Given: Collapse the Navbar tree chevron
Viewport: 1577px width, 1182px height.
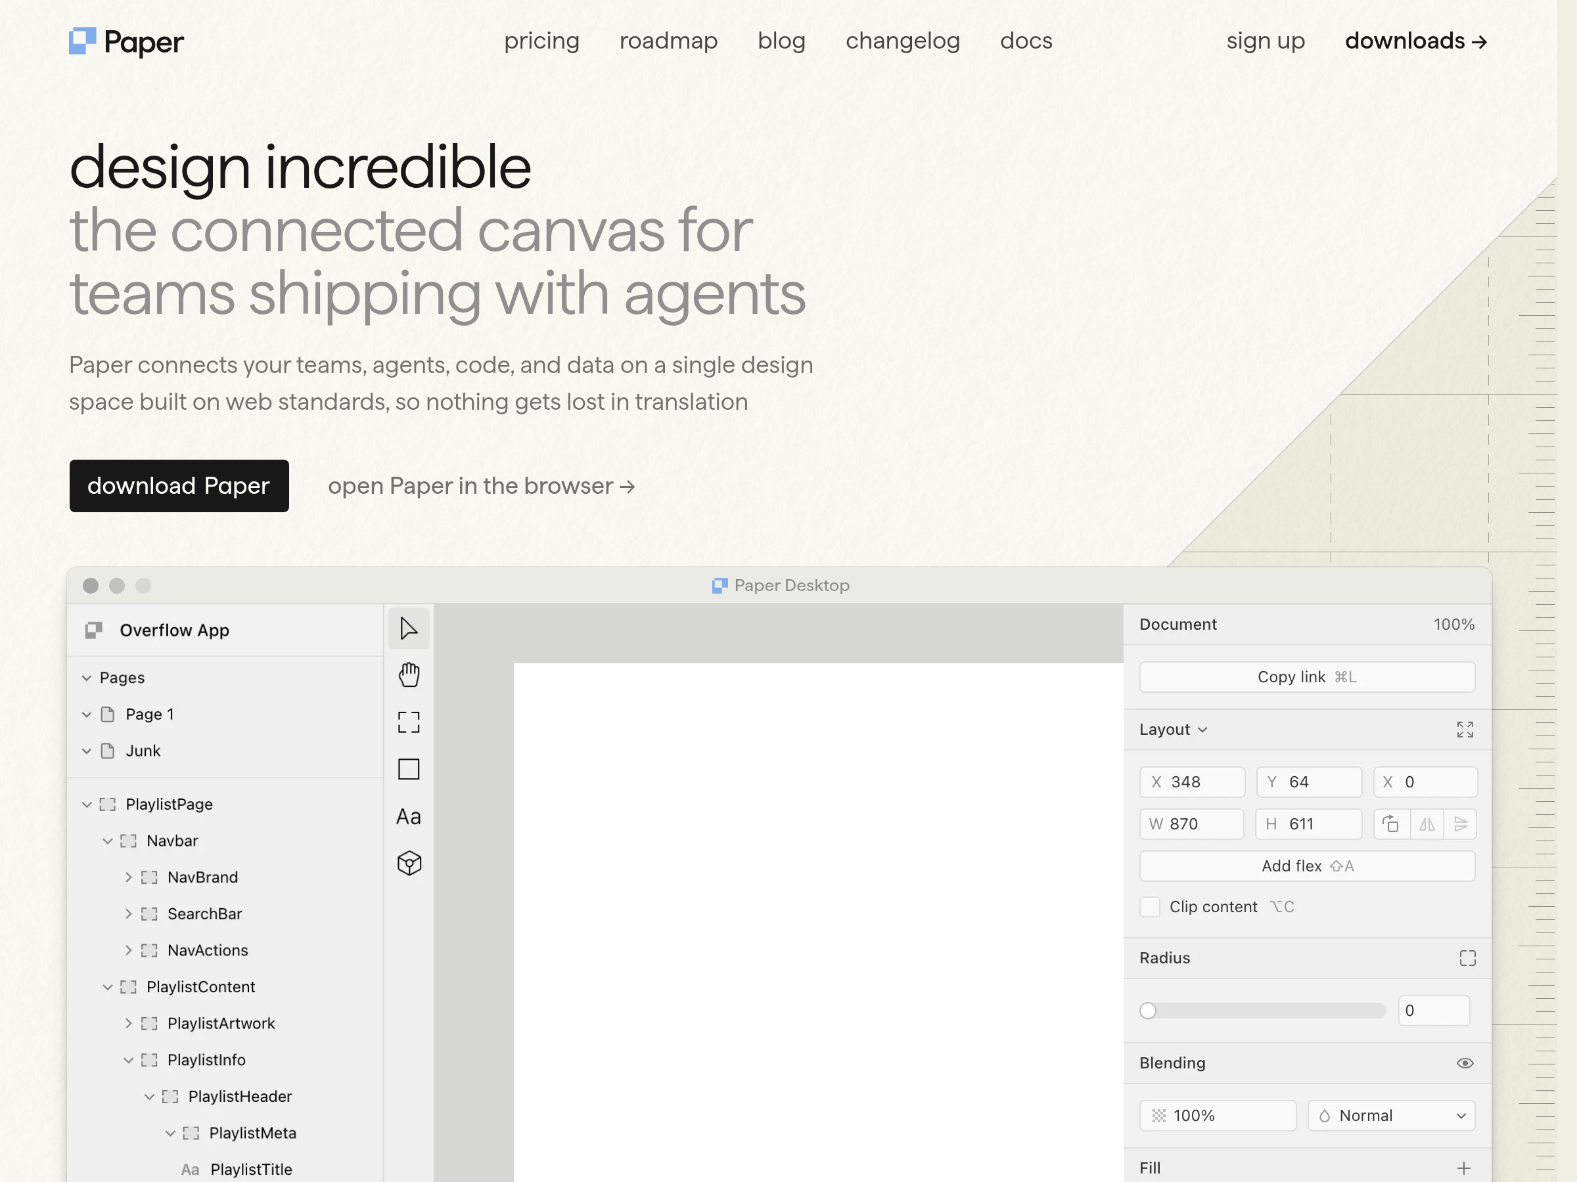Looking at the screenshot, I should [x=108, y=841].
